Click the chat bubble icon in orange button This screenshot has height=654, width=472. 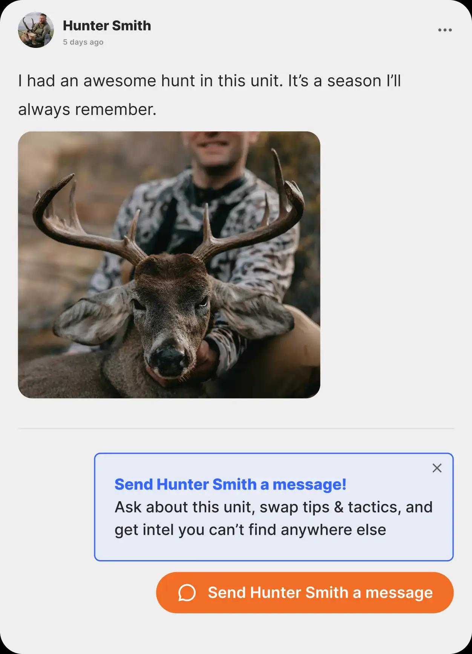pos(187,593)
